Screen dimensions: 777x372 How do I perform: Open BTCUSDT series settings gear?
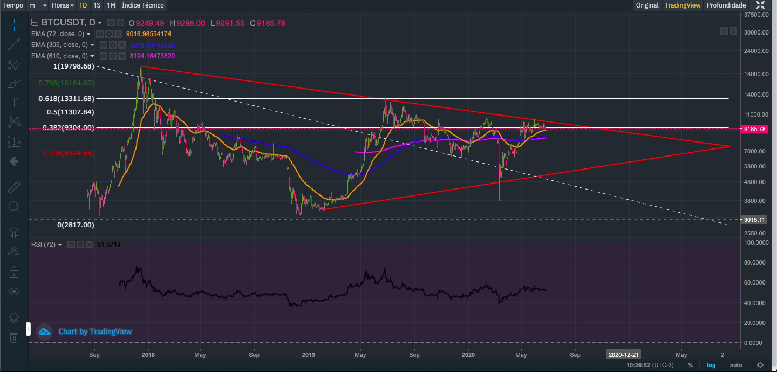[120, 23]
